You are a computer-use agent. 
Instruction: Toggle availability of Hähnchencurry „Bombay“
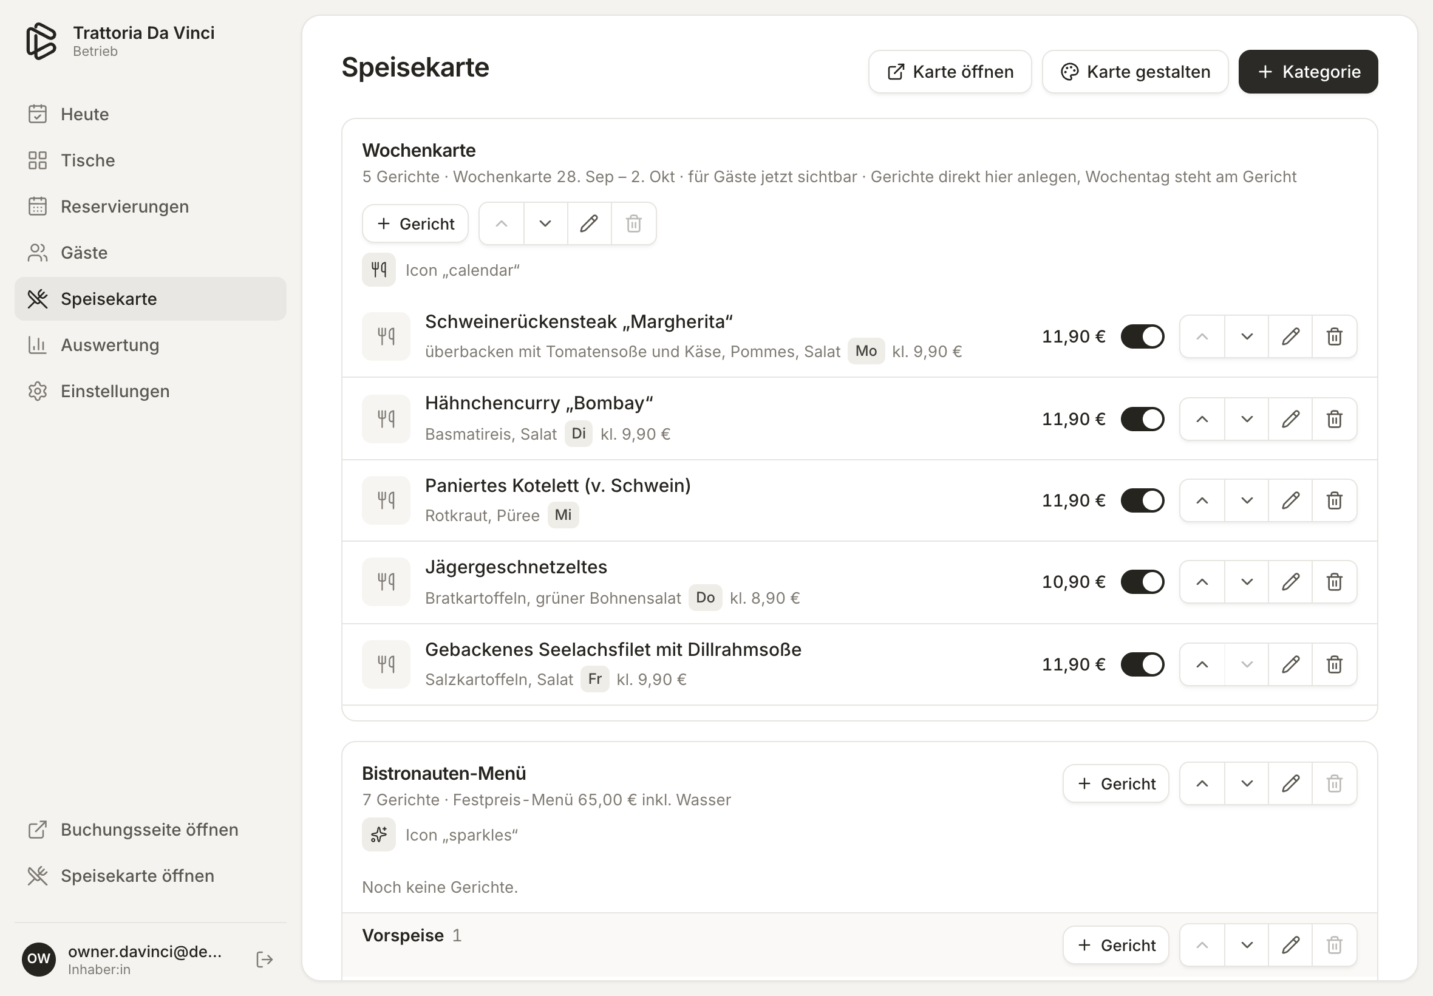tap(1142, 418)
